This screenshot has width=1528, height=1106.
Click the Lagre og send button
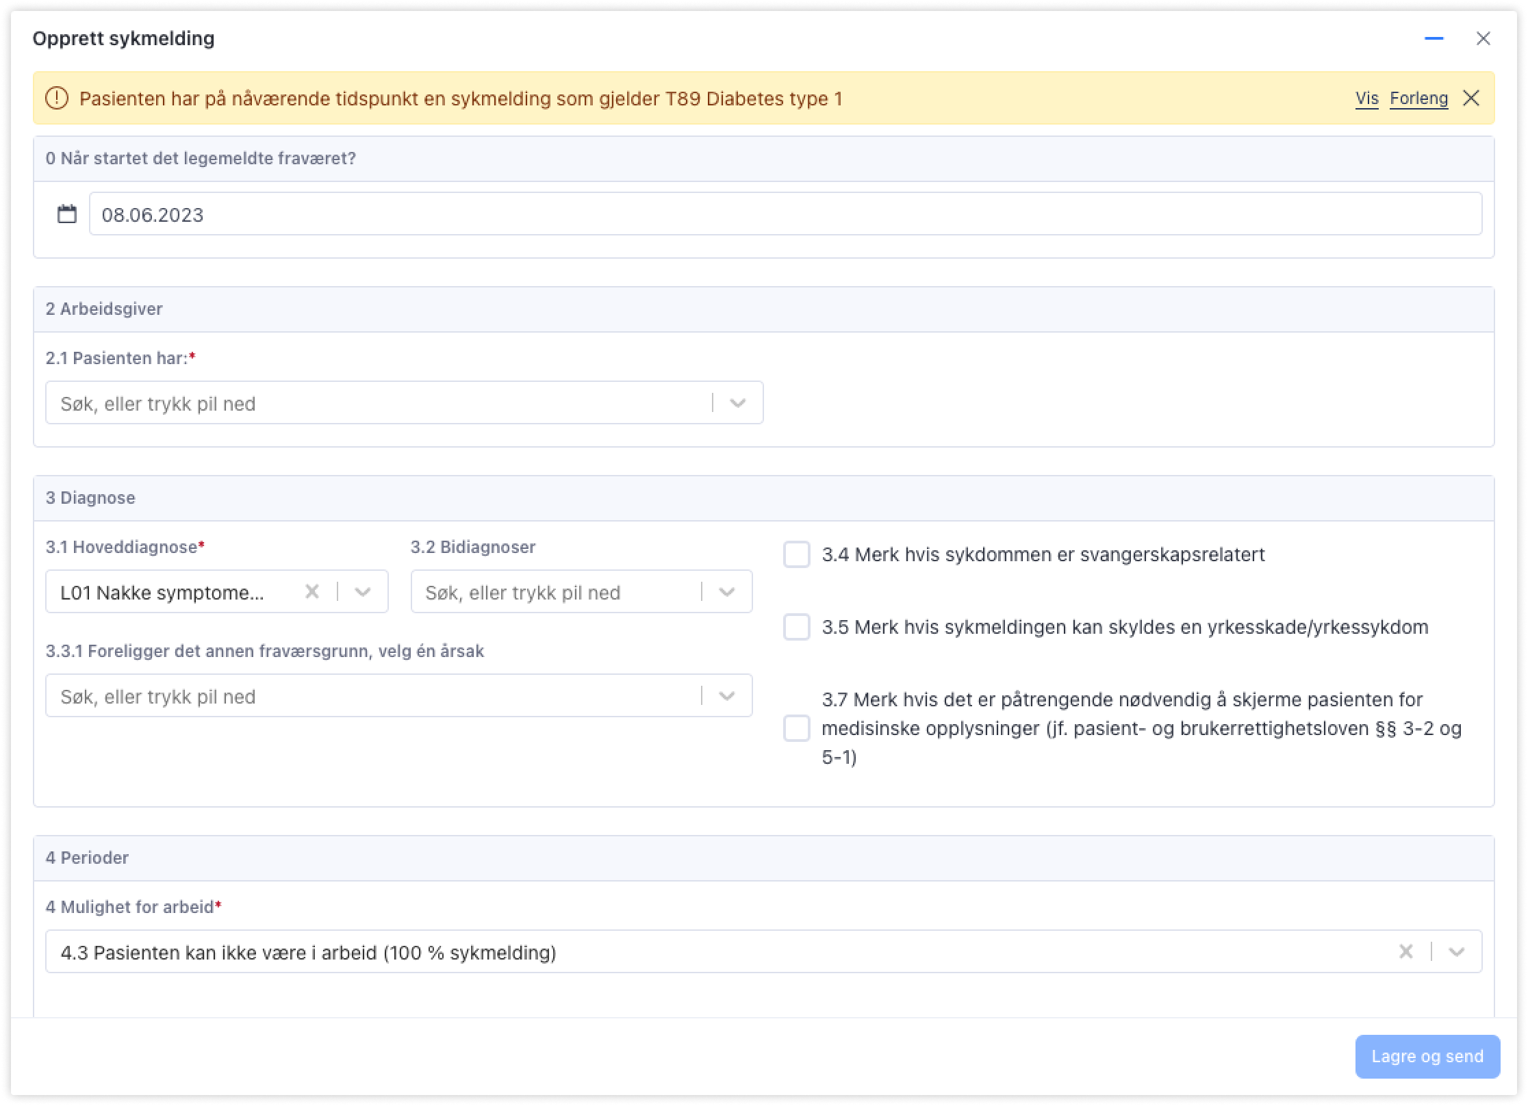(x=1427, y=1056)
